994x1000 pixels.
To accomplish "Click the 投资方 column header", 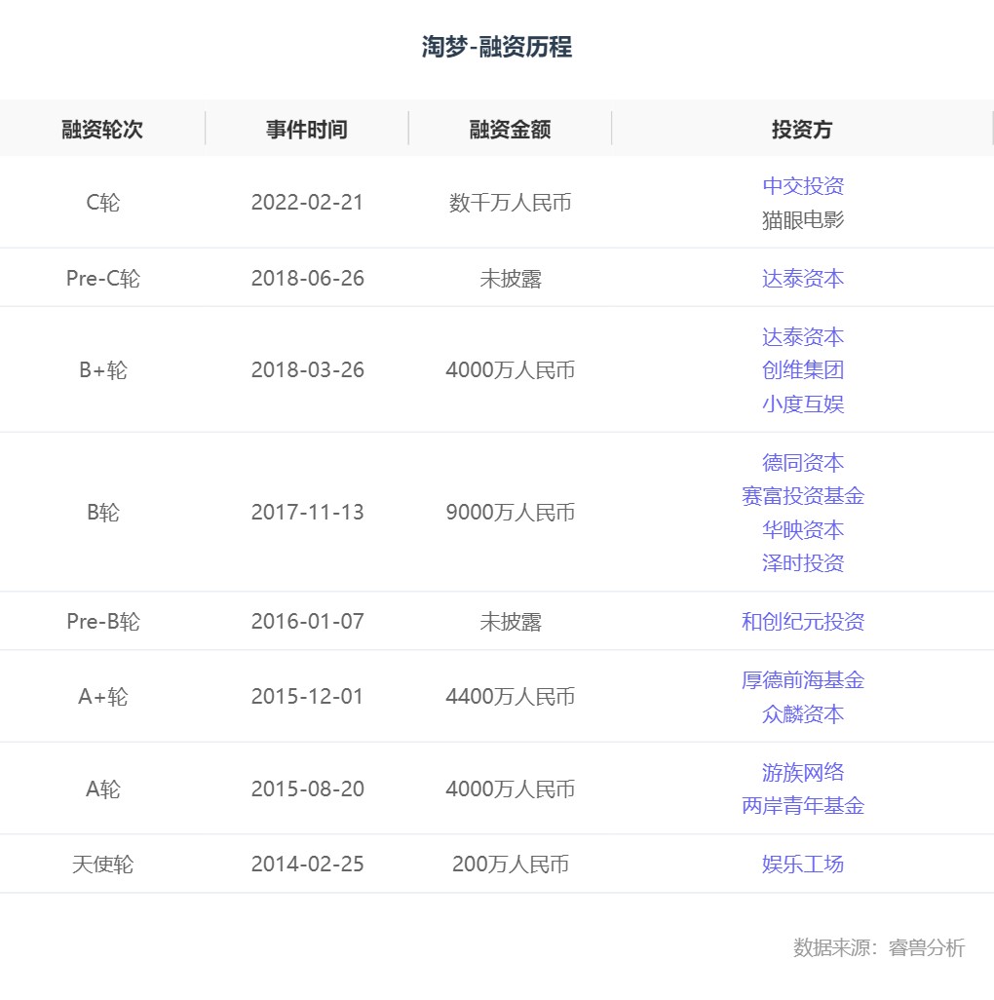I will [802, 130].
